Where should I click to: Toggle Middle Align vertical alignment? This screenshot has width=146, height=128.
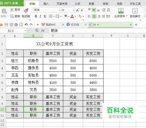coord(94,10)
